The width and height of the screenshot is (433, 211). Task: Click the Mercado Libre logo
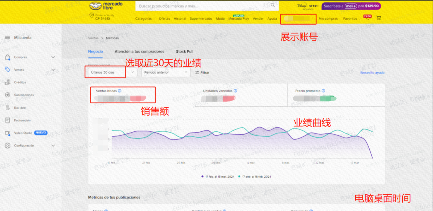click(106, 6)
